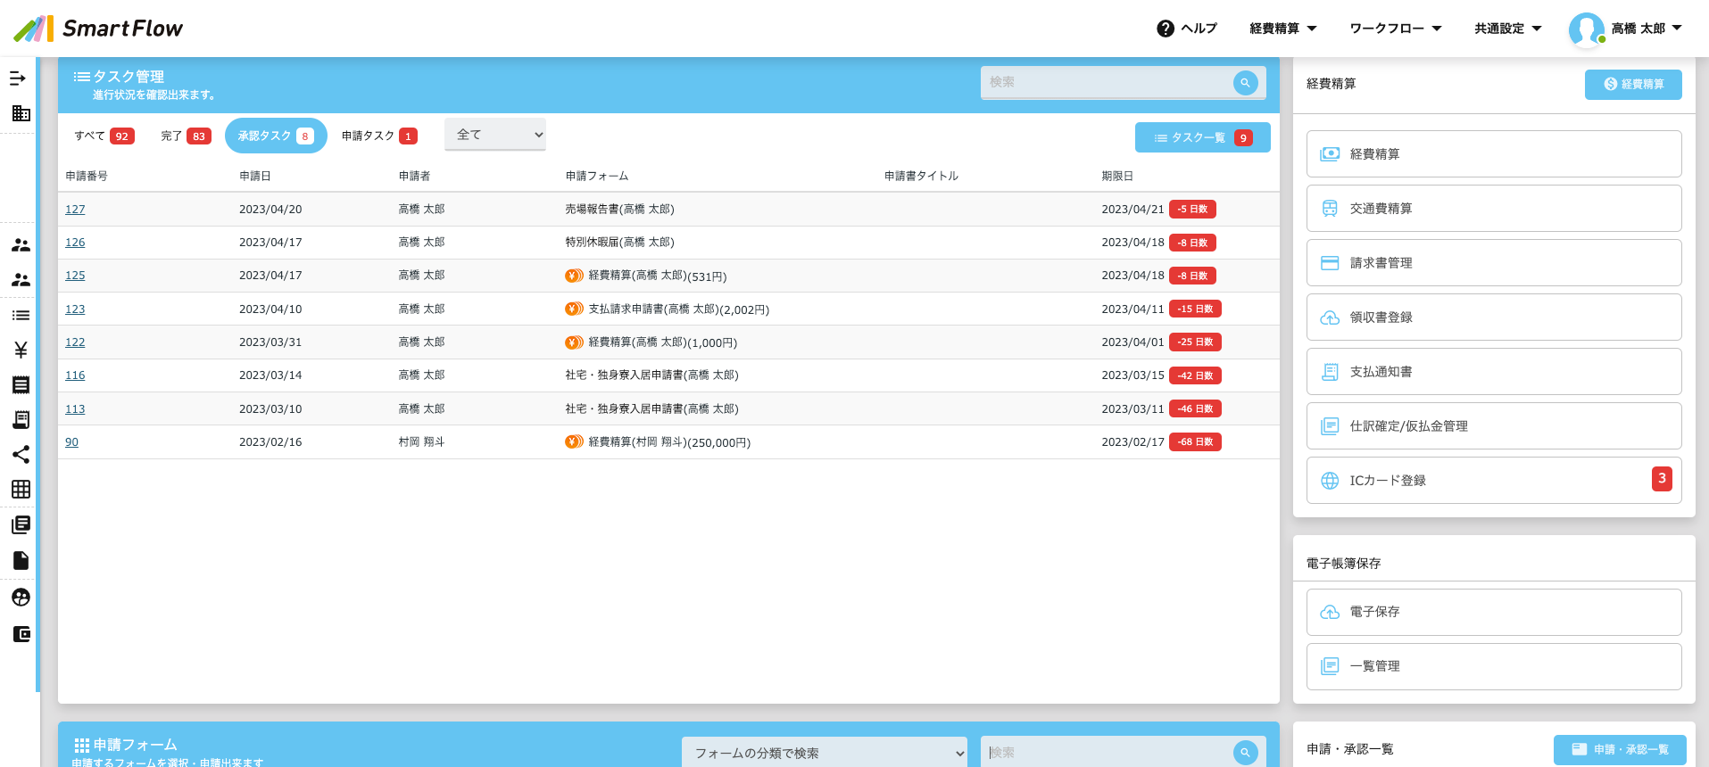Click the share icon in sidebar

pyautogui.click(x=21, y=455)
